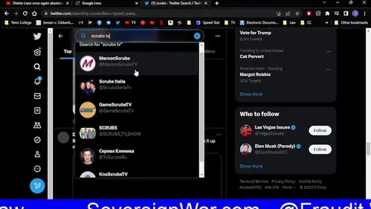Click the blue compose Tweet button

click(x=37, y=186)
